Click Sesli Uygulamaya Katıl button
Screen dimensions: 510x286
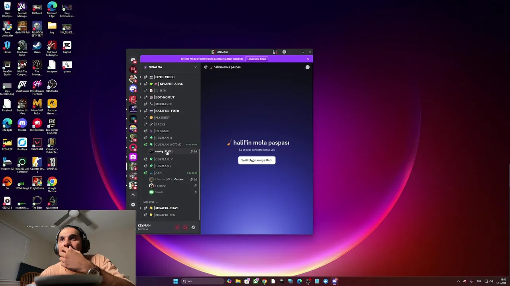pyautogui.click(x=257, y=160)
